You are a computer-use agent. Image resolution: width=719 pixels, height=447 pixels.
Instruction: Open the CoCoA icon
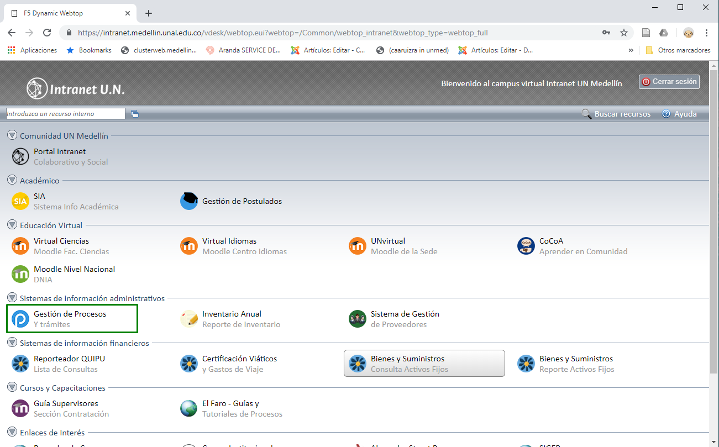[x=526, y=246]
